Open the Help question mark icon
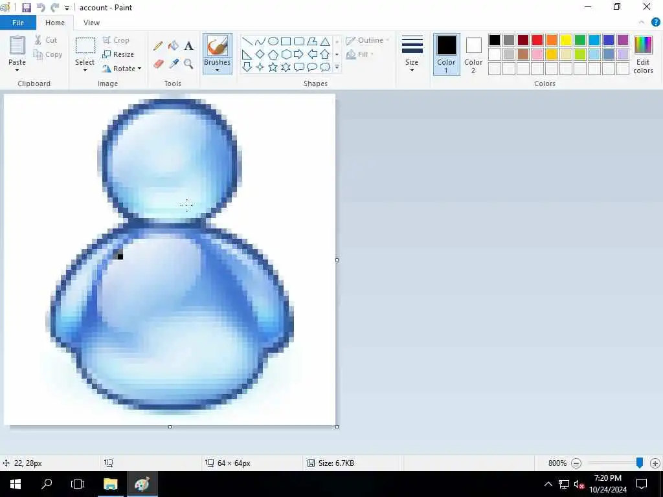This screenshot has height=497, width=663. pos(655,23)
